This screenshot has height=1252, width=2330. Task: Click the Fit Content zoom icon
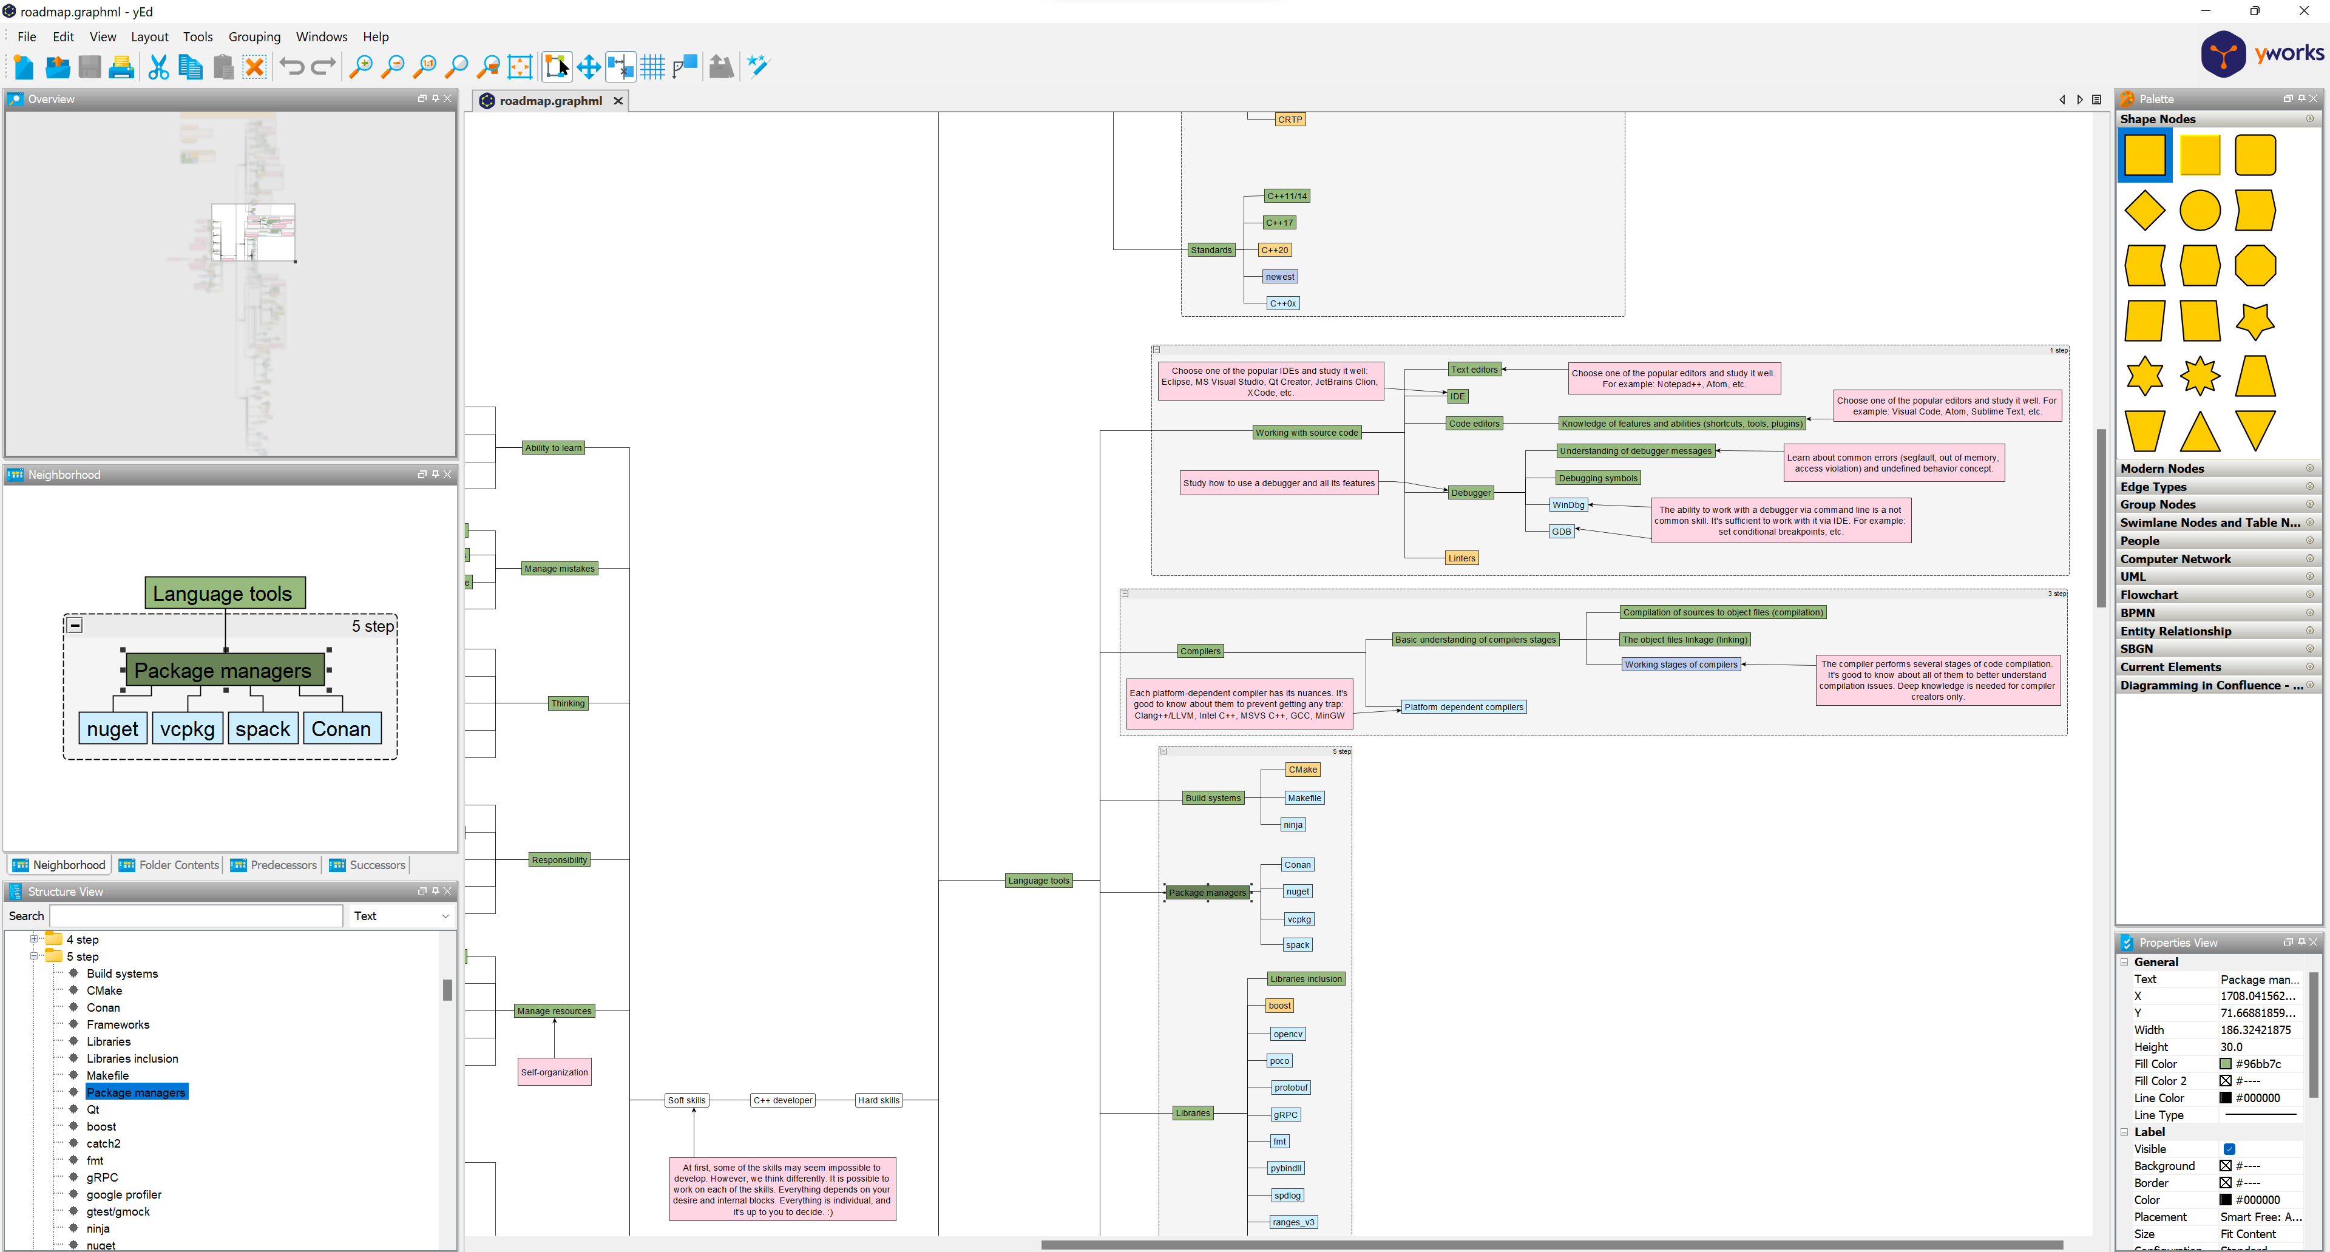pyautogui.click(x=520, y=67)
